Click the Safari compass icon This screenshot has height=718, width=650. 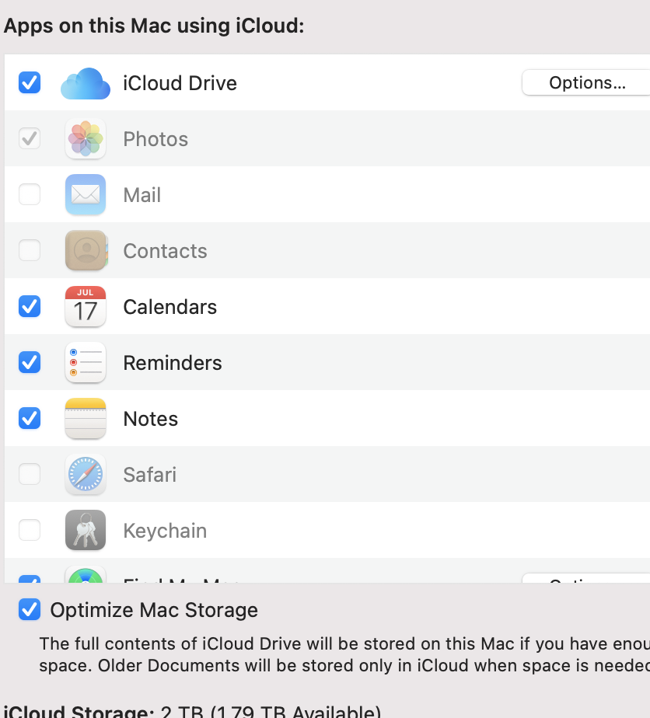point(86,475)
